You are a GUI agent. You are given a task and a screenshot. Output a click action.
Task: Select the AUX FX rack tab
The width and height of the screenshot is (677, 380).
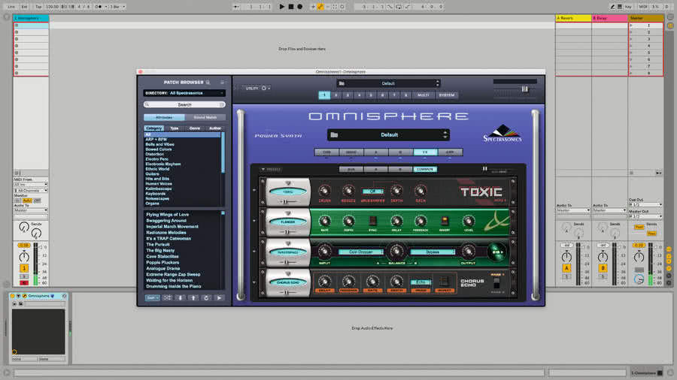[x=351, y=169]
